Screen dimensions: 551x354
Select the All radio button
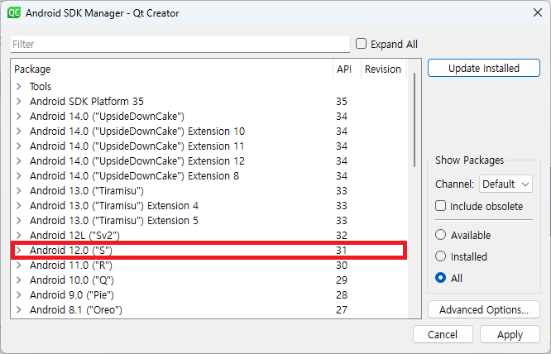click(x=440, y=278)
